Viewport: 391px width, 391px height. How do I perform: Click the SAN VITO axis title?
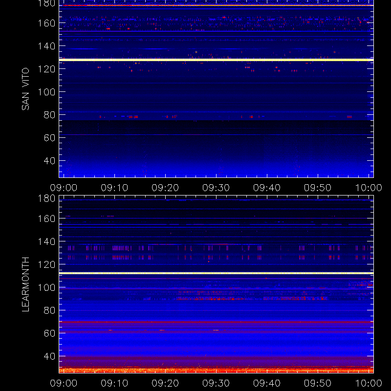(x=25, y=89)
